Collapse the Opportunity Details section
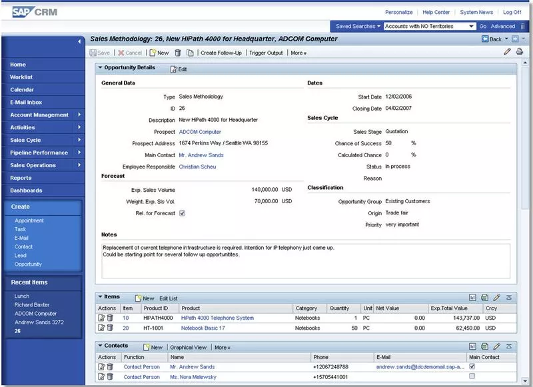The image size is (533, 387). (x=101, y=68)
